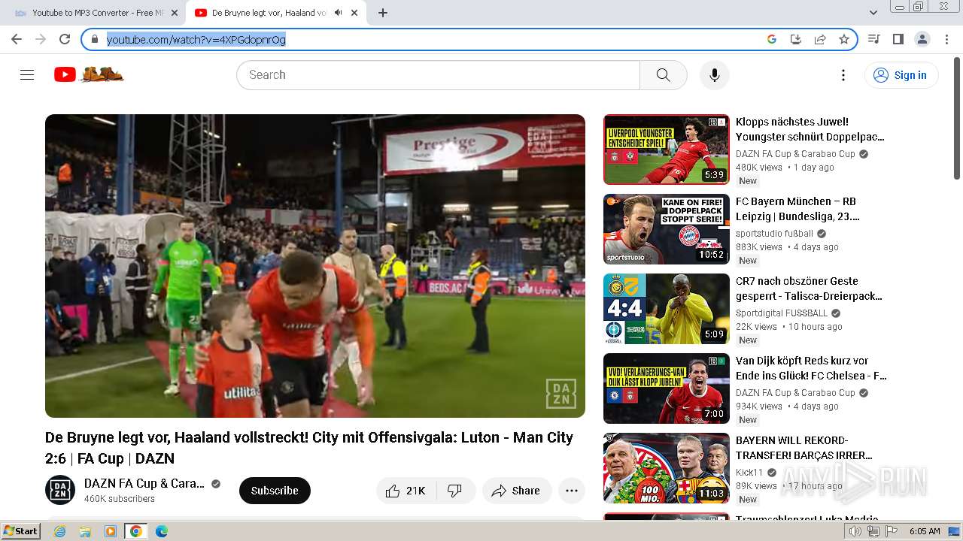Bookmark this page with the star
The height and width of the screenshot is (541, 963).
coord(844,39)
